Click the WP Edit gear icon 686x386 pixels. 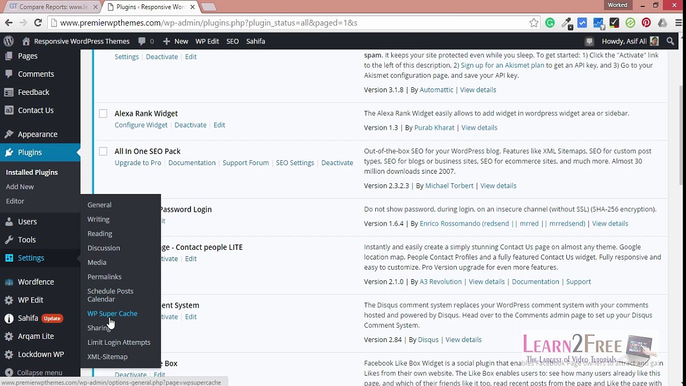[9, 300]
